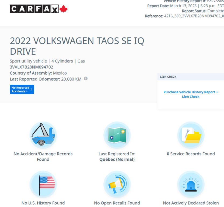224x207 pixels.
Task: Click the map registration icon
Action: click(117, 135)
